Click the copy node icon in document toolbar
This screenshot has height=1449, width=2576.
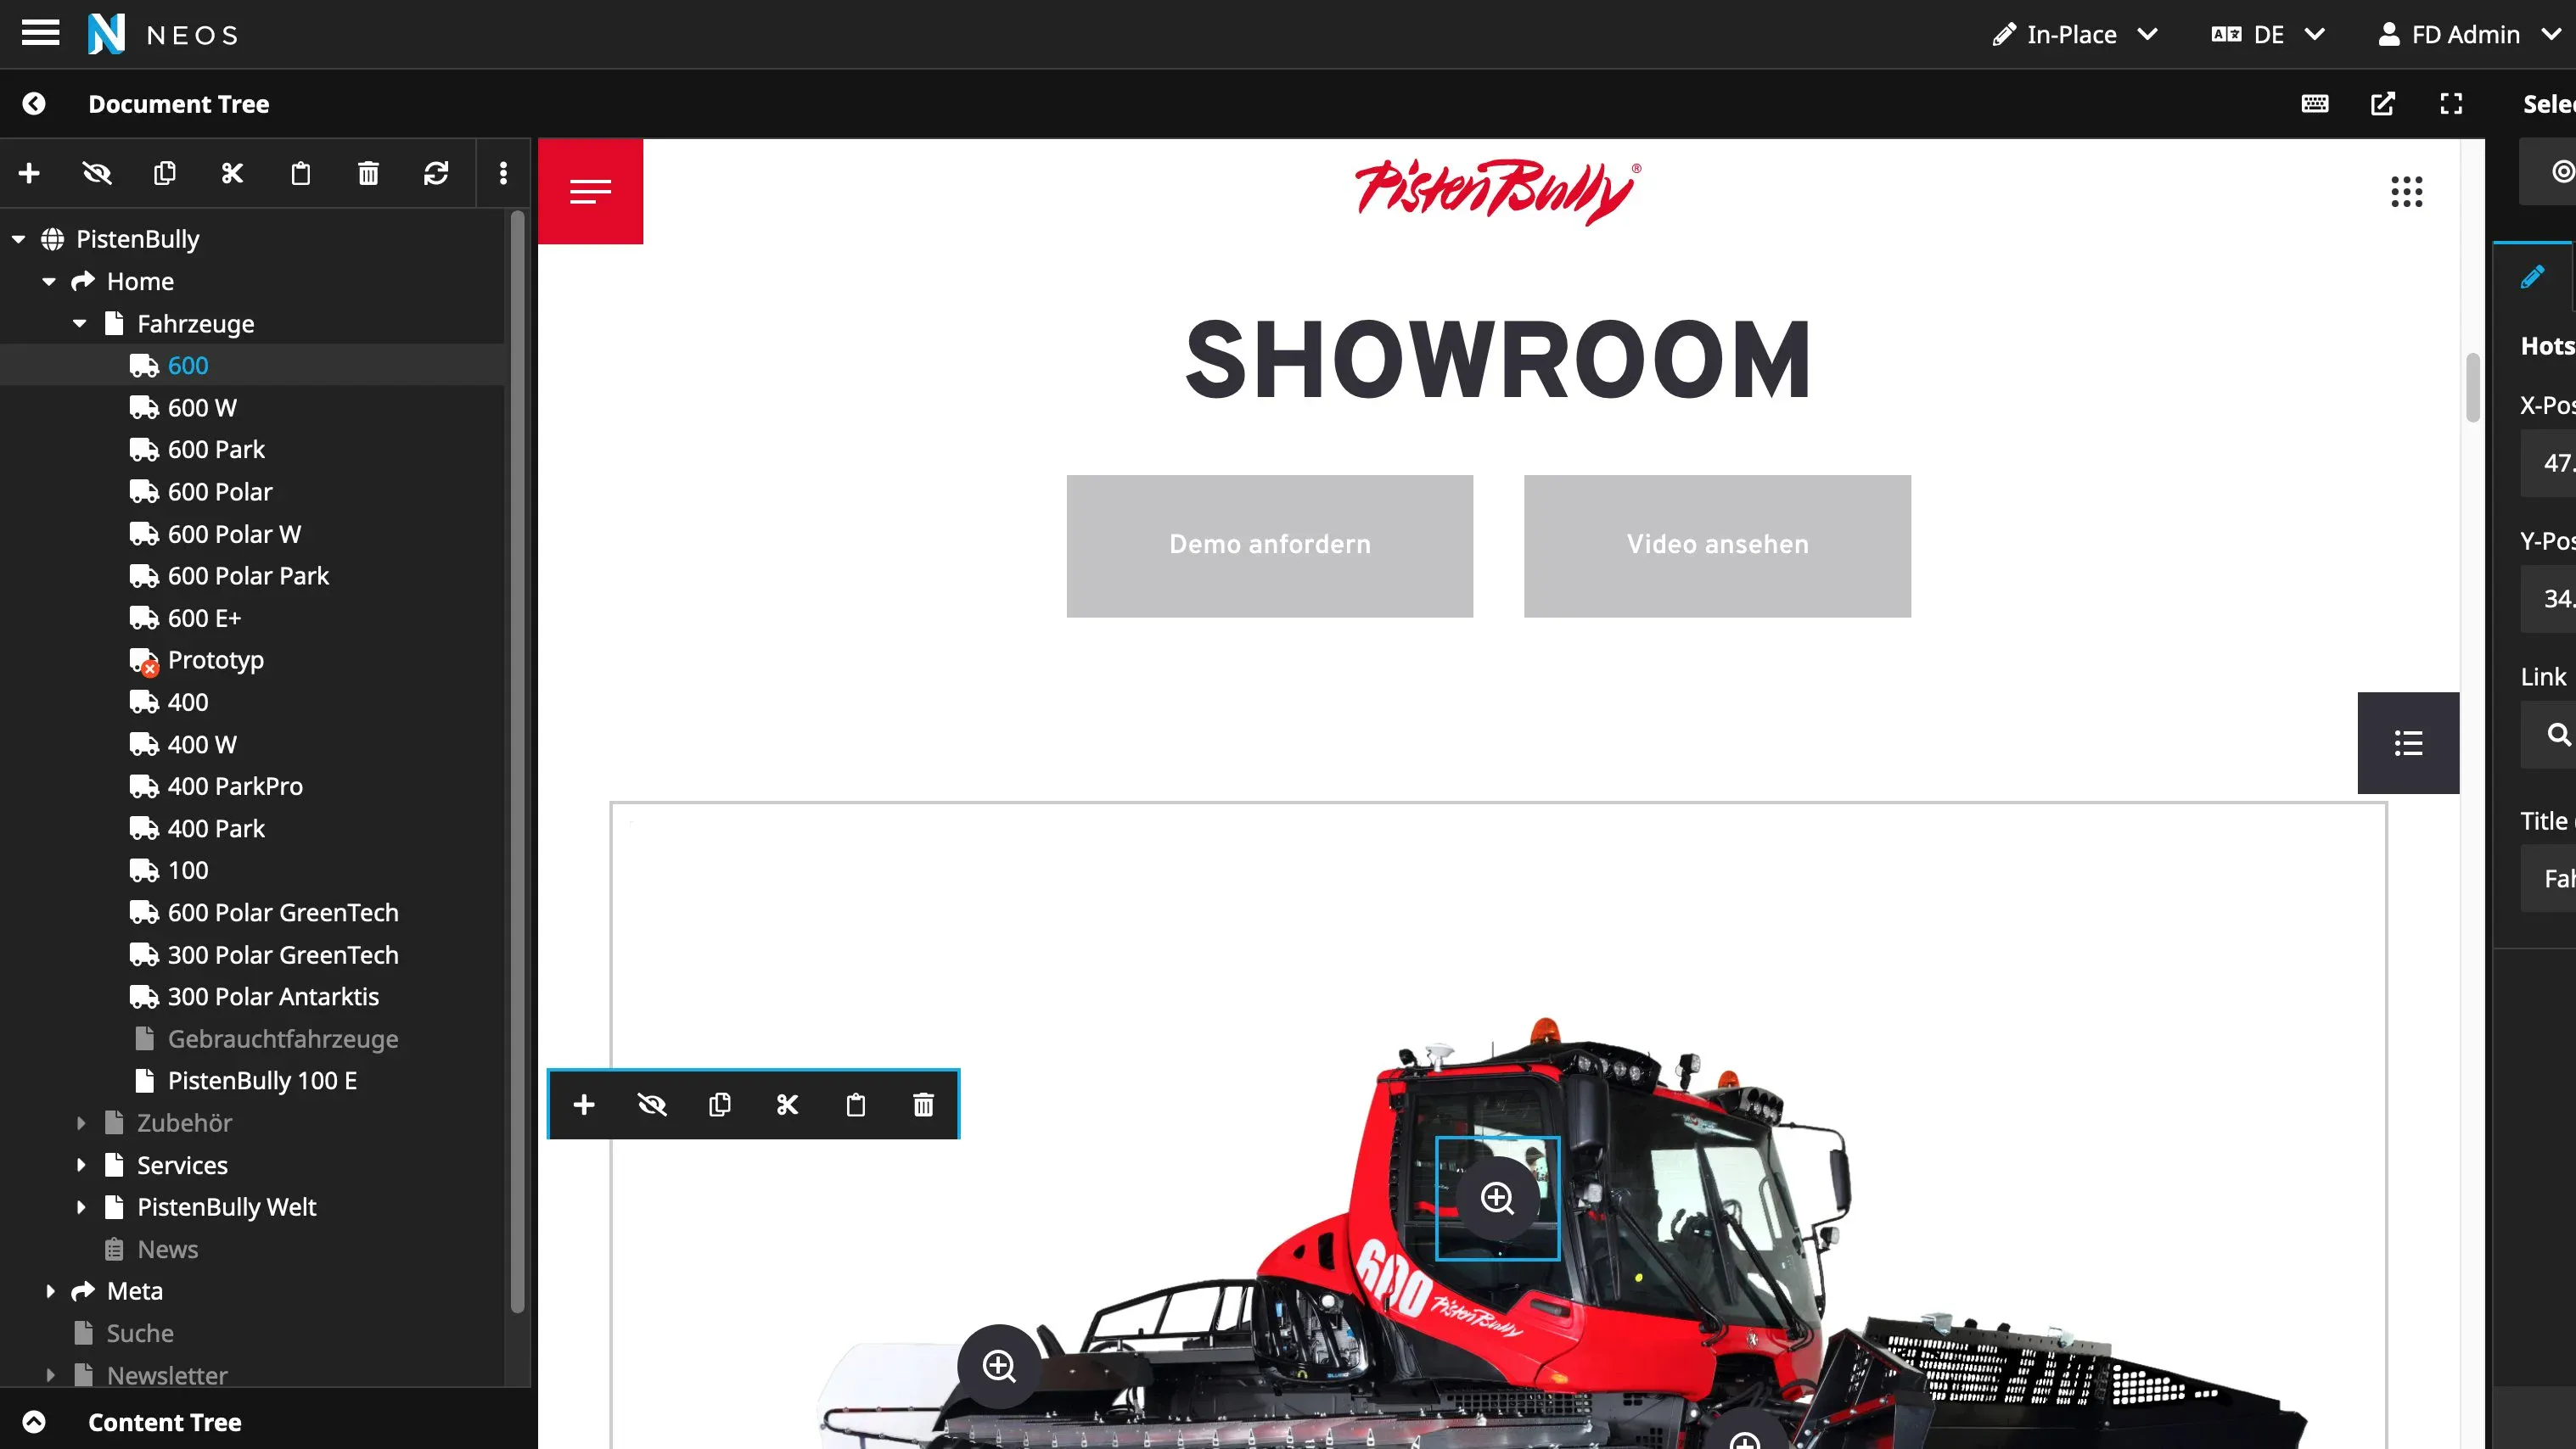pos(165,171)
